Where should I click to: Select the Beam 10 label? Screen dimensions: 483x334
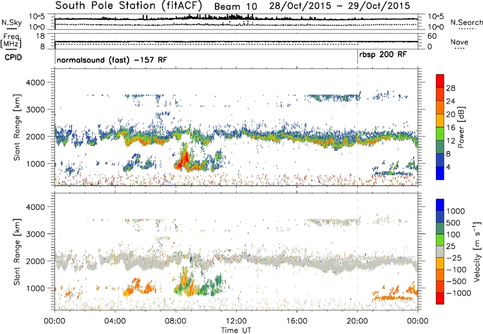[235, 7]
